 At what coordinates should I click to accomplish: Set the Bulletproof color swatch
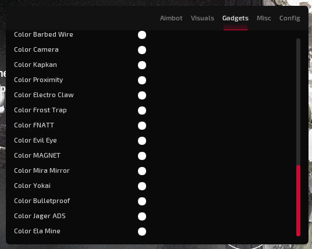pos(142,201)
